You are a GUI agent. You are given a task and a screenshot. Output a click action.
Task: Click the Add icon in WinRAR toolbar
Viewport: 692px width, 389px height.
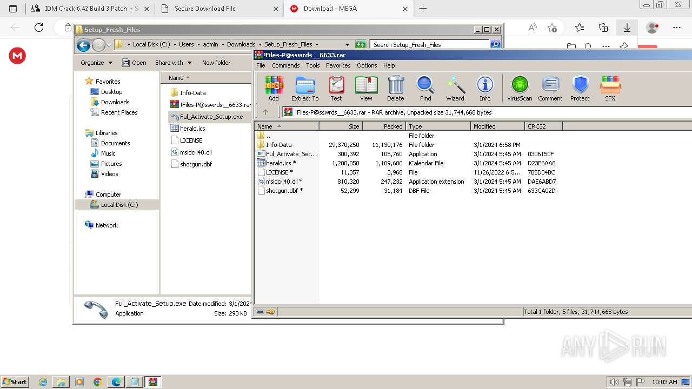(x=274, y=88)
